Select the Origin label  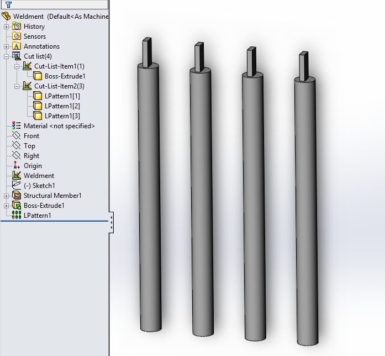[x=33, y=166]
